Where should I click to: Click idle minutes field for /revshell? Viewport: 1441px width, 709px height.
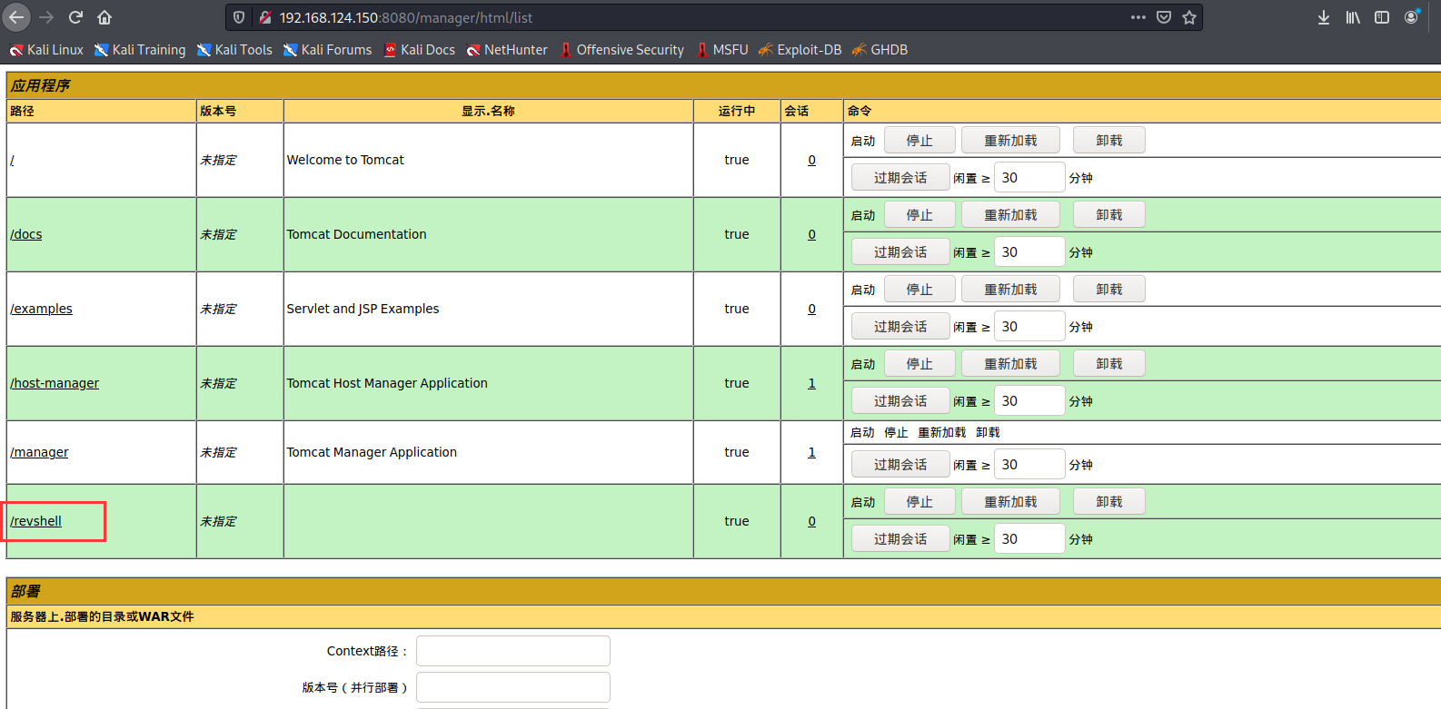point(1029,539)
